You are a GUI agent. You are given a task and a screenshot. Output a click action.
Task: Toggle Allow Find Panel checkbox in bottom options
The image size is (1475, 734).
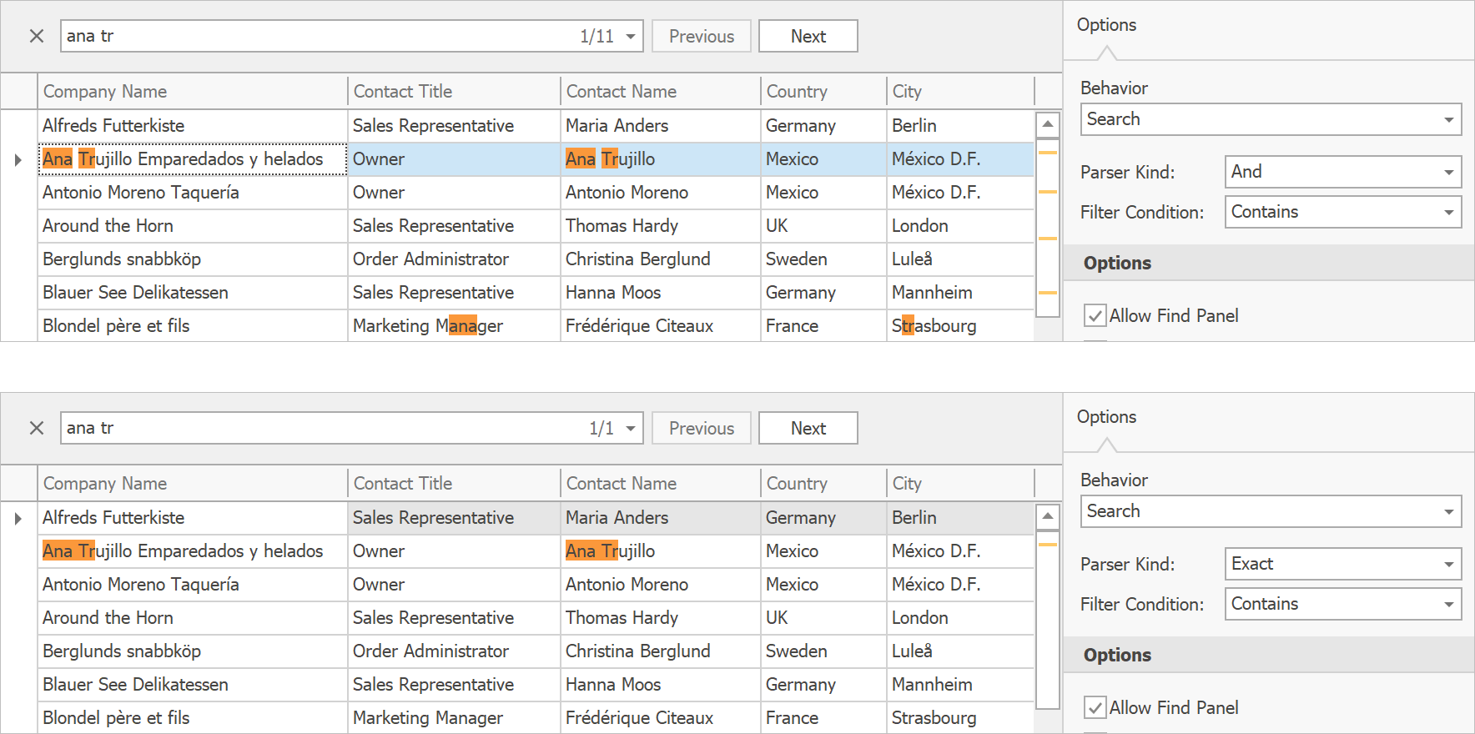pos(1095,708)
